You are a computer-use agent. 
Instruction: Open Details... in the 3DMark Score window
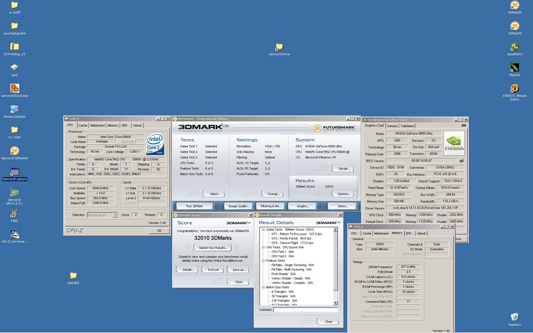pyautogui.click(x=188, y=270)
